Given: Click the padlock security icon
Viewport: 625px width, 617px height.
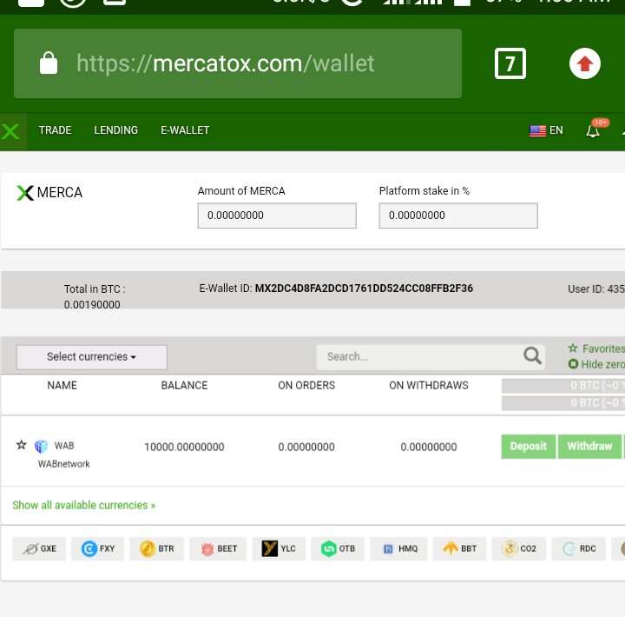Looking at the screenshot, I should click(49, 63).
